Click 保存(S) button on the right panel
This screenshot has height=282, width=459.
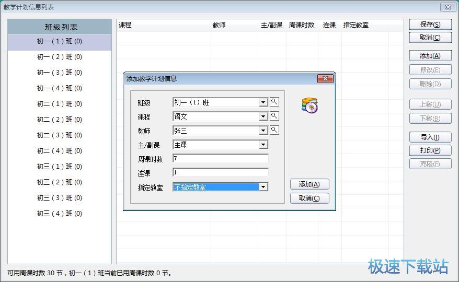click(x=430, y=25)
